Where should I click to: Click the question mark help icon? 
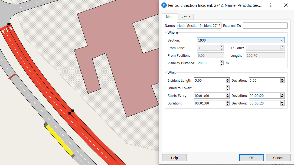(x=270, y=5)
